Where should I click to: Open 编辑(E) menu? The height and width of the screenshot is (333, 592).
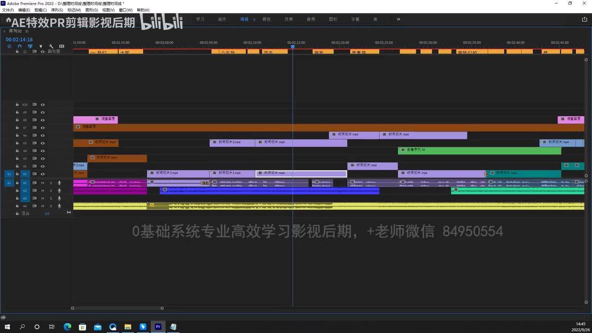(24, 10)
